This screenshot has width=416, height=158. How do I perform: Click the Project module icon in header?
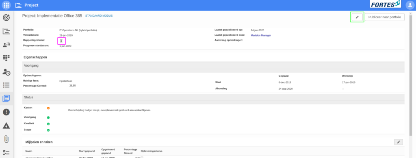pos(18,5)
